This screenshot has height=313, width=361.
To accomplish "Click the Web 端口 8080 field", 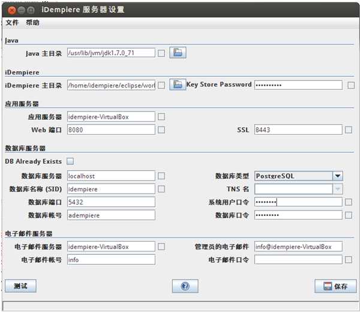I will coord(111,130).
